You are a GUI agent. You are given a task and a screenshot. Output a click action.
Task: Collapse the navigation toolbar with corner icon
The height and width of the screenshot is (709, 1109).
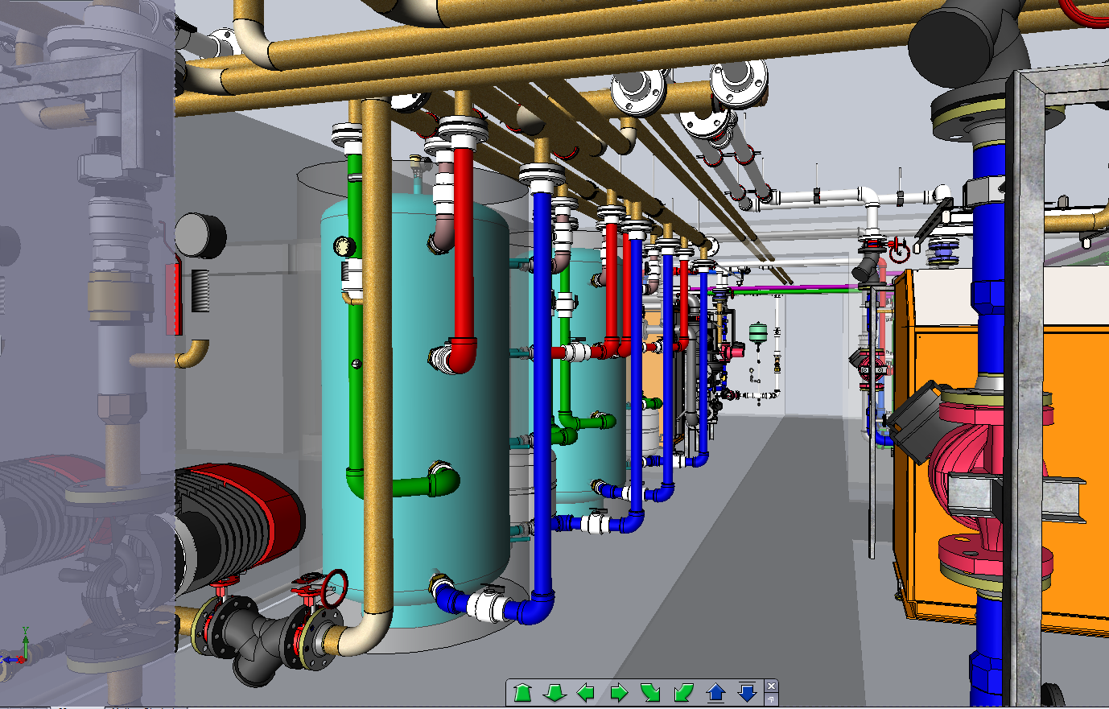point(771,699)
